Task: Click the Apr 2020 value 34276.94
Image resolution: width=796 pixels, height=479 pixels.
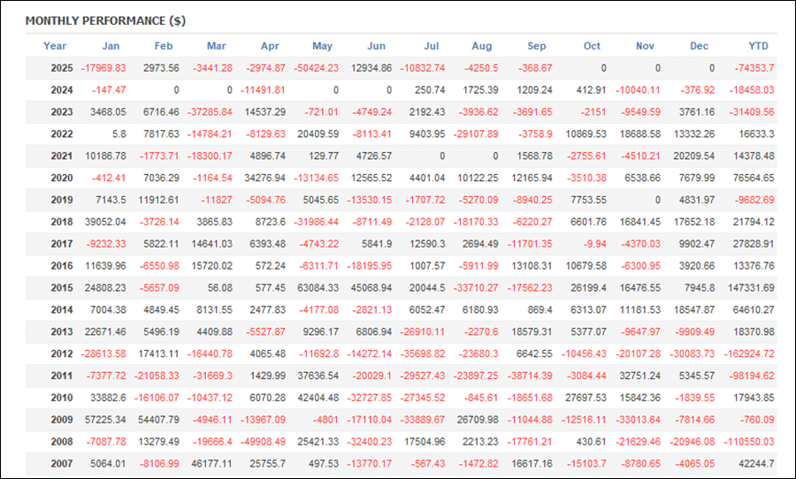Action: click(263, 179)
